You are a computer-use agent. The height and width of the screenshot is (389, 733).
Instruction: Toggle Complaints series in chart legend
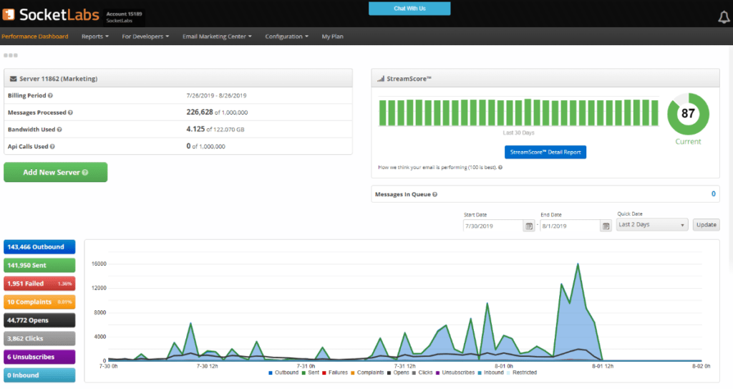tap(367, 373)
